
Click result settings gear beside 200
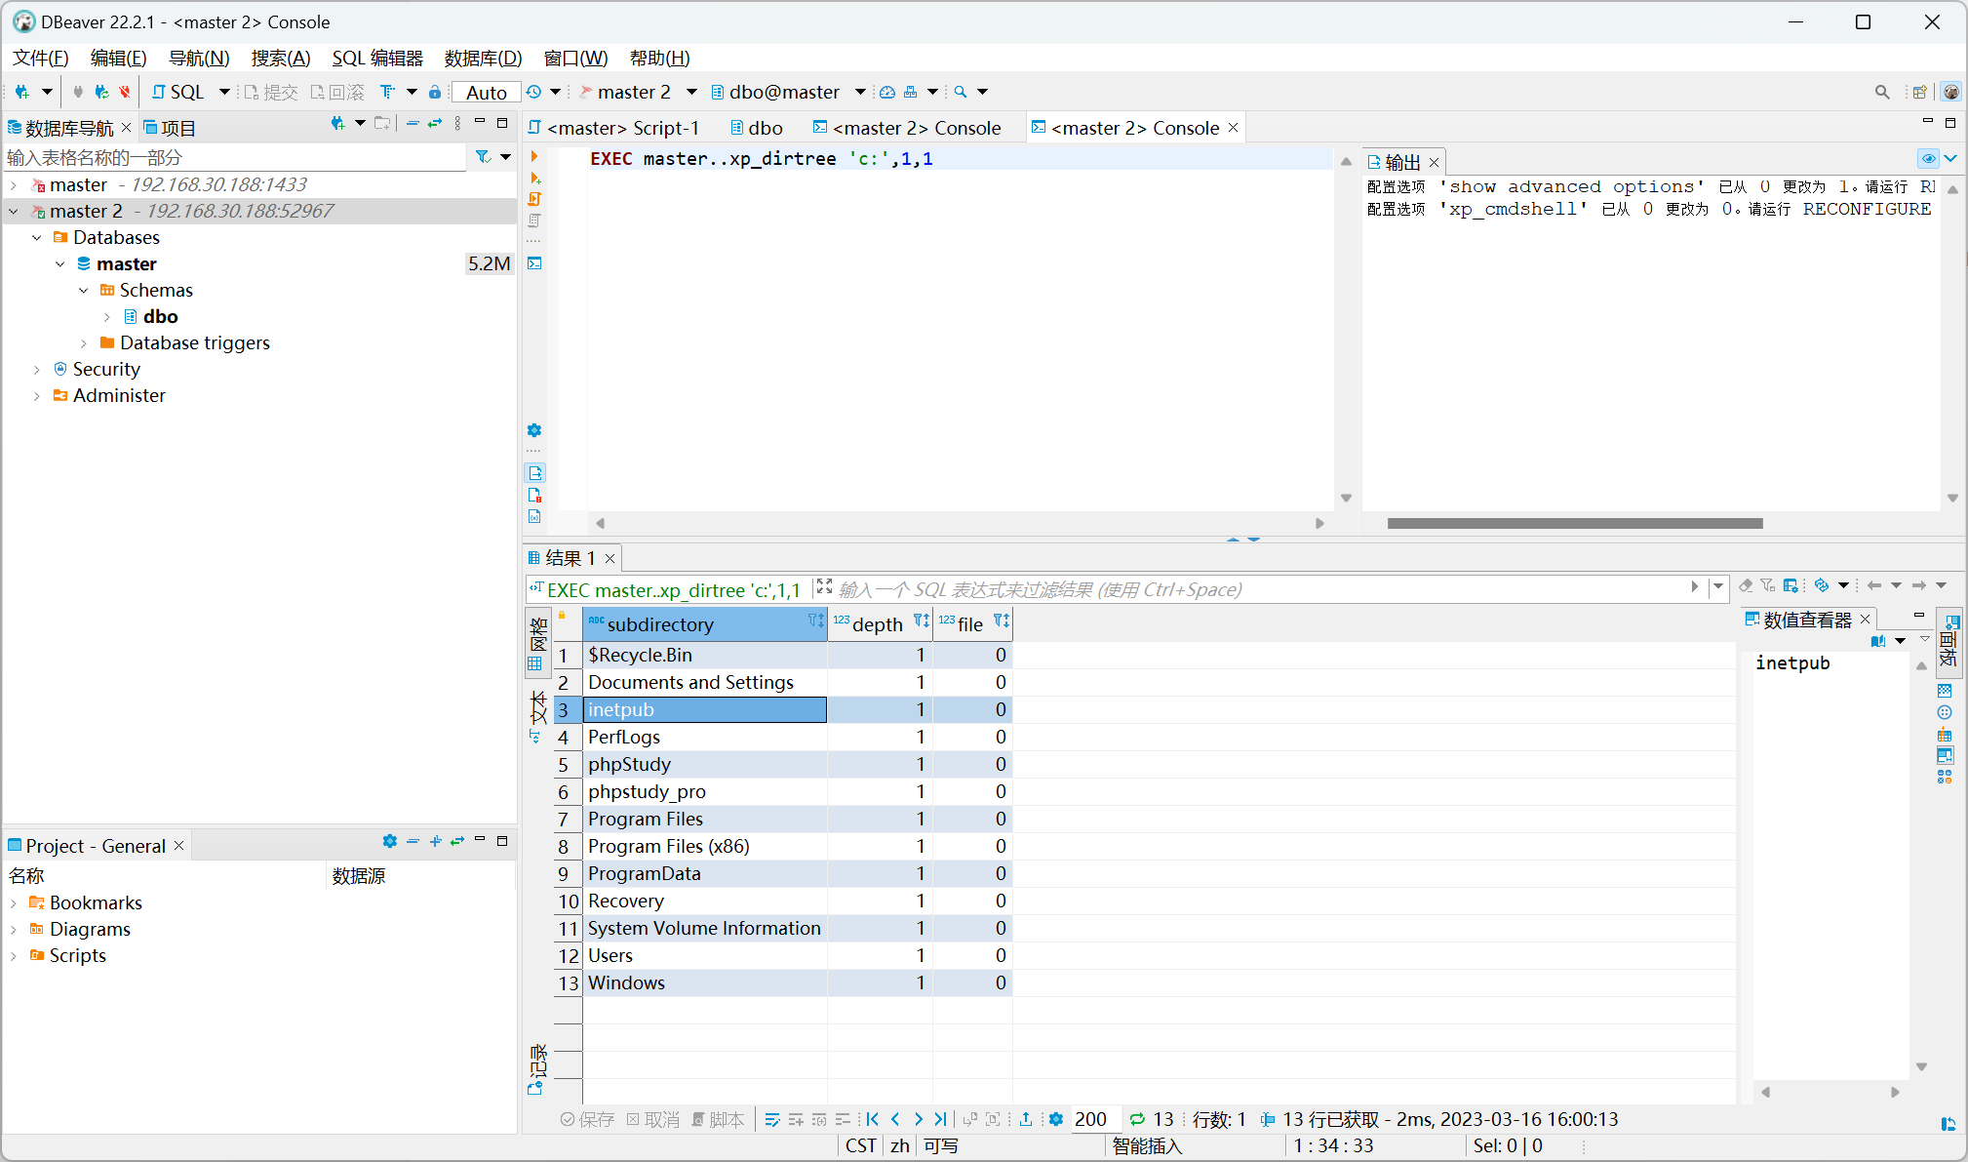point(1055,1119)
